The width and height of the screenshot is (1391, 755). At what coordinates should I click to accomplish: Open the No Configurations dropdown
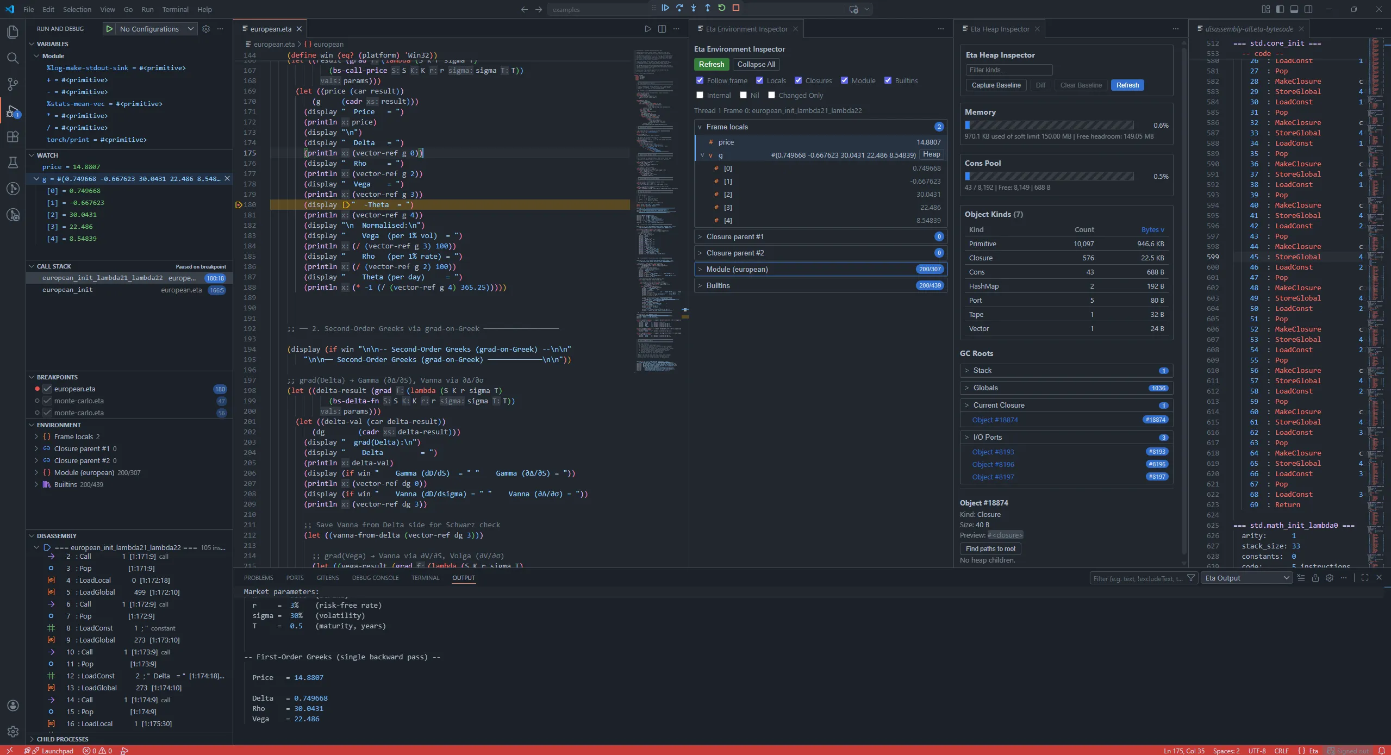tap(156, 29)
